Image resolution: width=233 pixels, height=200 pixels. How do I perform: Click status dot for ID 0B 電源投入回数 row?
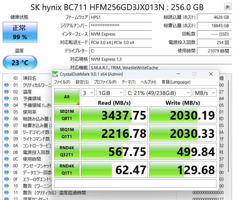pos(6,152)
